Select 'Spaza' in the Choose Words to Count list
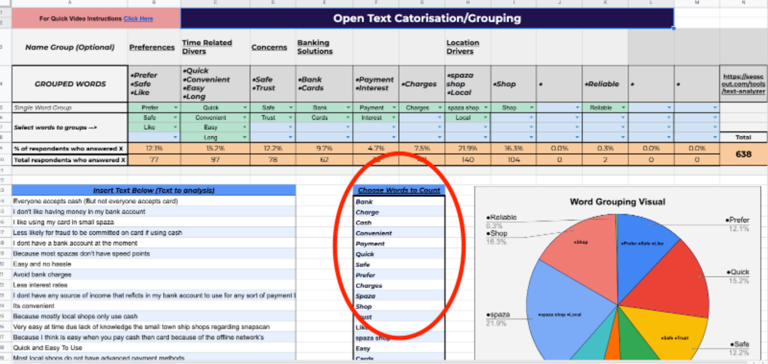 tap(399, 296)
